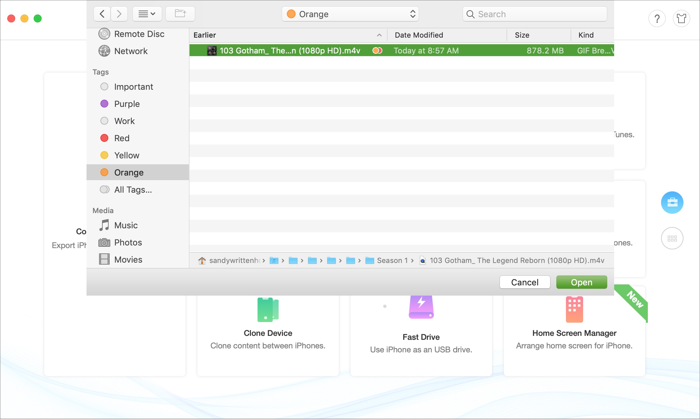
Task: Click the Cancel button
Action: coord(524,282)
